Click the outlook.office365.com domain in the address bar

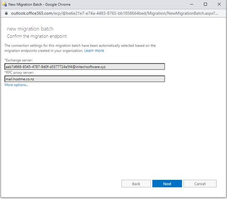[32, 13]
